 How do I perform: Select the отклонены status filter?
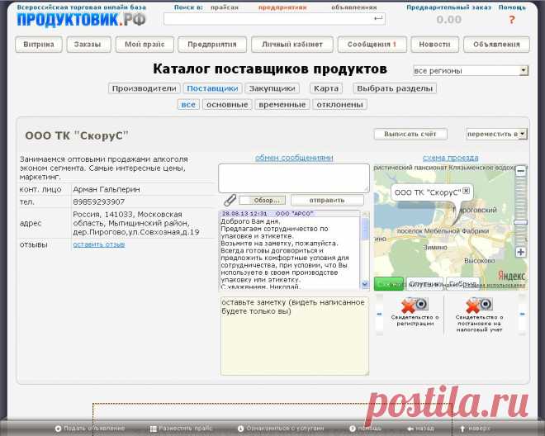click(340, 105)
